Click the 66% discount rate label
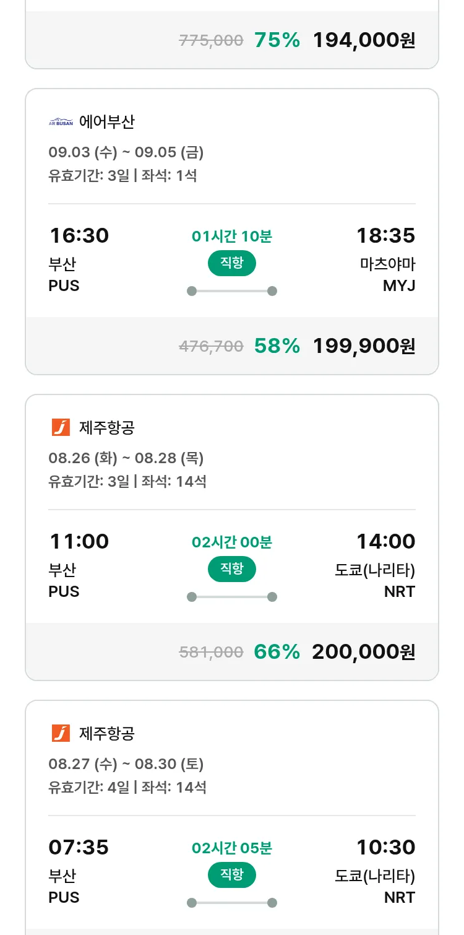Image resolution: width=464 pixels, height=935 pixels. 277,651
